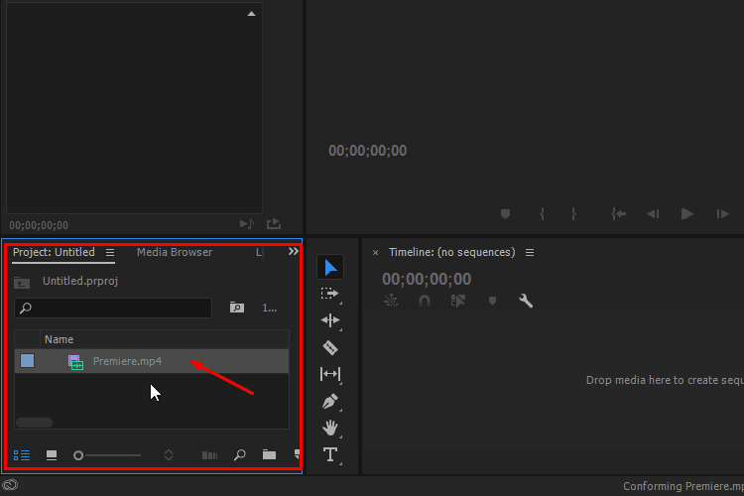This screenshot has width=744, height=496.
Task: Click Export Frame icon in Source Monitor
Action: coord(274,223)
